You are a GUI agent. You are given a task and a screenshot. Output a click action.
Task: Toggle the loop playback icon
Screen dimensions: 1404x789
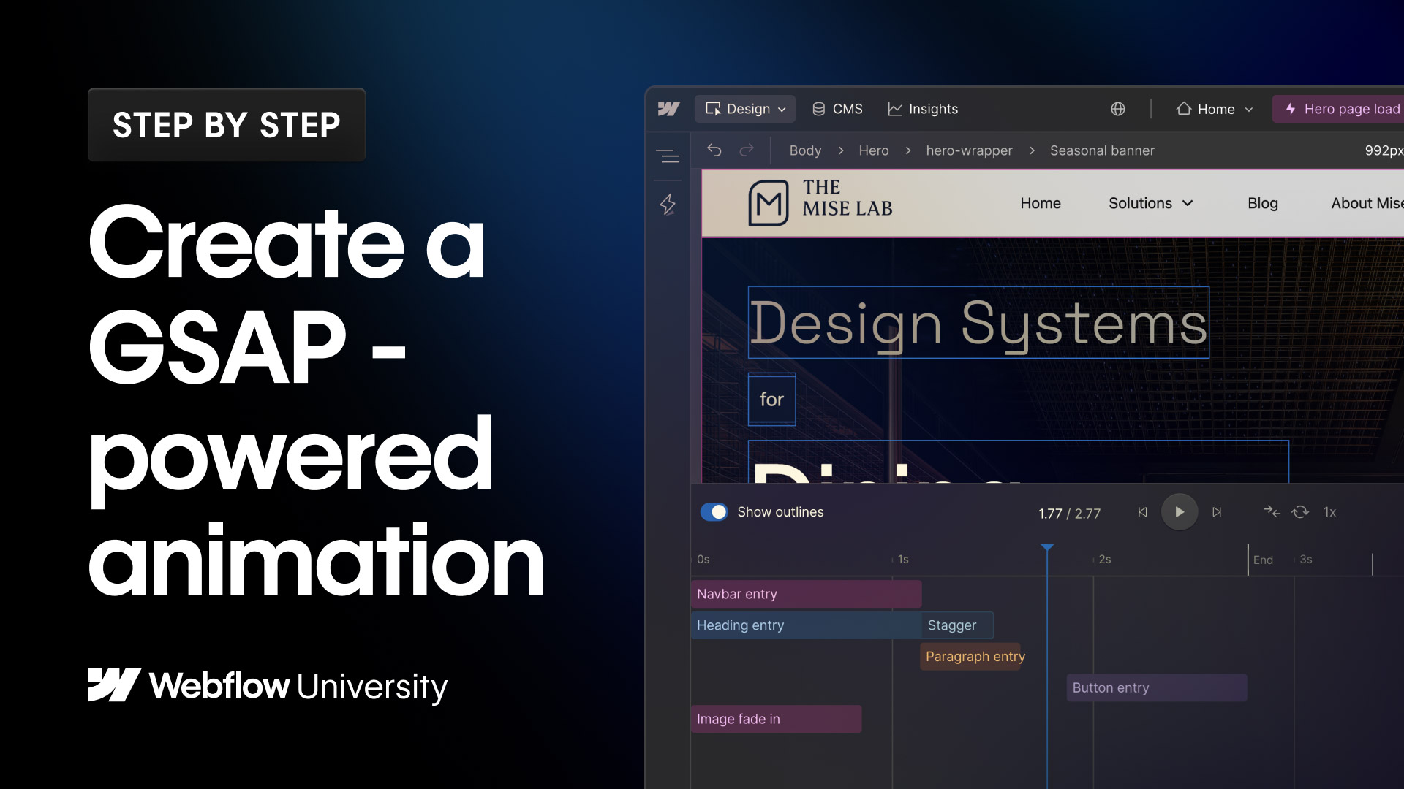(1300, 512)
